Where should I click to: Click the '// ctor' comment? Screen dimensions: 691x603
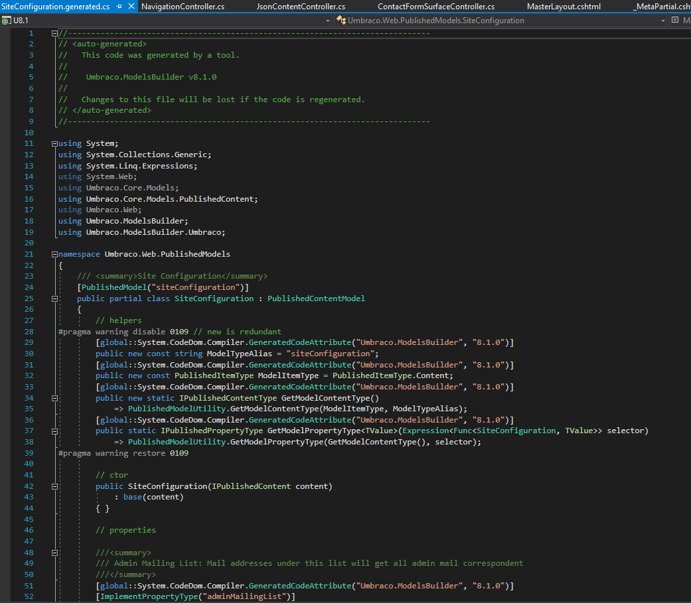(x=112, y=475)
